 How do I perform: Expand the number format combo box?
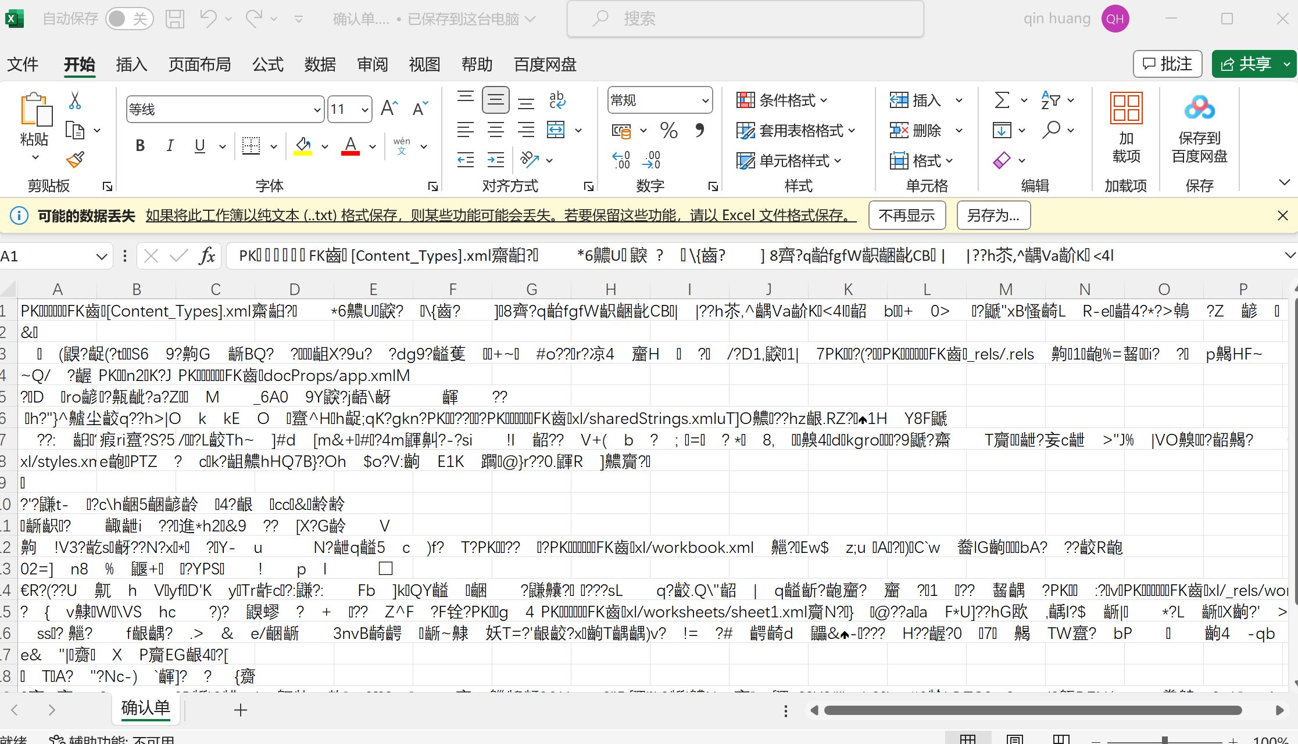(705, 100)
